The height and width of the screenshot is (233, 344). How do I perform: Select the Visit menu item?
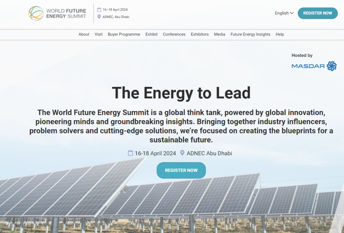[x=98, y=34]
